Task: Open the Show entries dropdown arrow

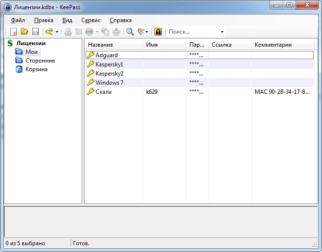Action: click(147, 32)
